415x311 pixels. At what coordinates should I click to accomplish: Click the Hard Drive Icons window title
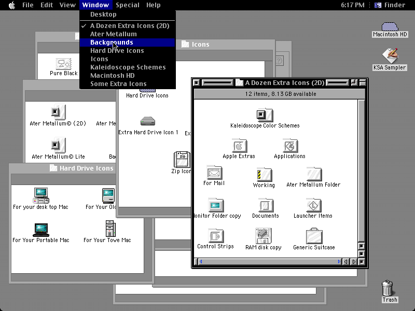[x=86, y=168]
